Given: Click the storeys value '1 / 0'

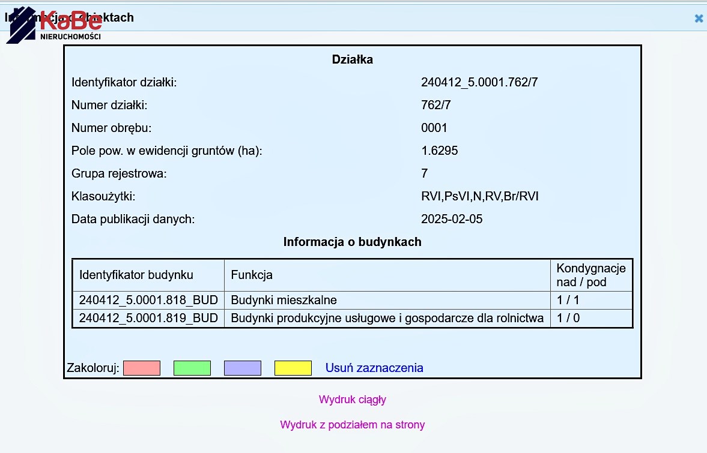Looking at the screenshot, I should click(x=568, y=318).
